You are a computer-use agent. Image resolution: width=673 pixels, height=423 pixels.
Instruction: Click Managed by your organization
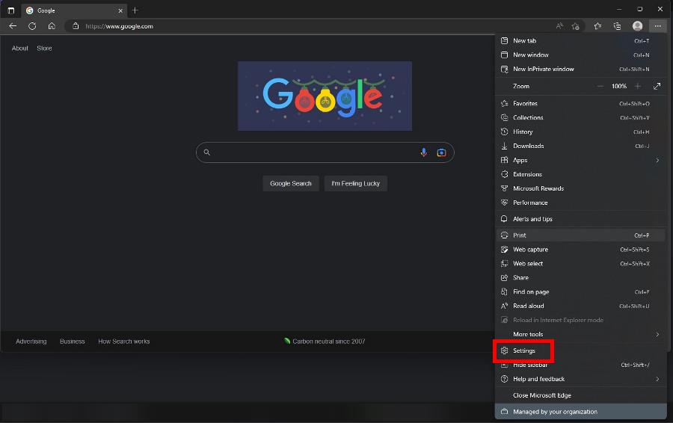(581, 412)
